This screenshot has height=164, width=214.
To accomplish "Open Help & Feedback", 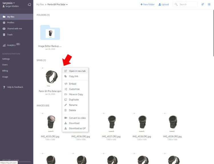I will [15, 87].
